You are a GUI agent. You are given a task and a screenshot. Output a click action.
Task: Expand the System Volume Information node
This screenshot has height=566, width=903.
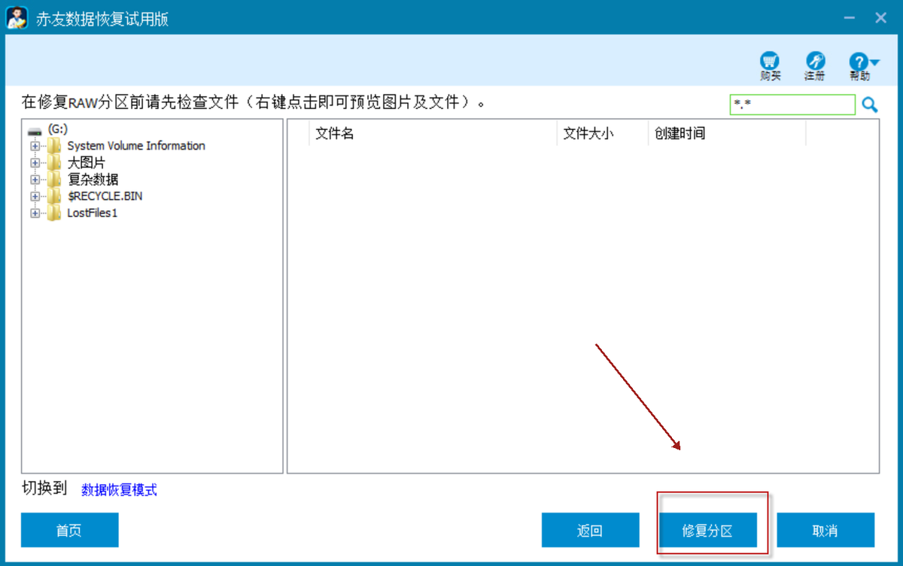point(35,146)
